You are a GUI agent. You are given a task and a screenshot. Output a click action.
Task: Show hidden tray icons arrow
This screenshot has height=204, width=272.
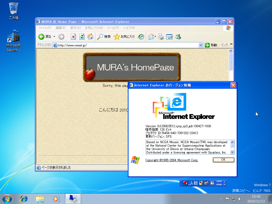click(221, 199)
